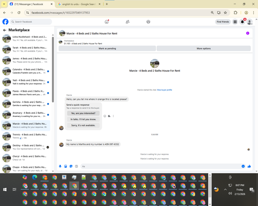The image size is (258, 206).
Task: Click Find friends button
Action: click(223, 22)
